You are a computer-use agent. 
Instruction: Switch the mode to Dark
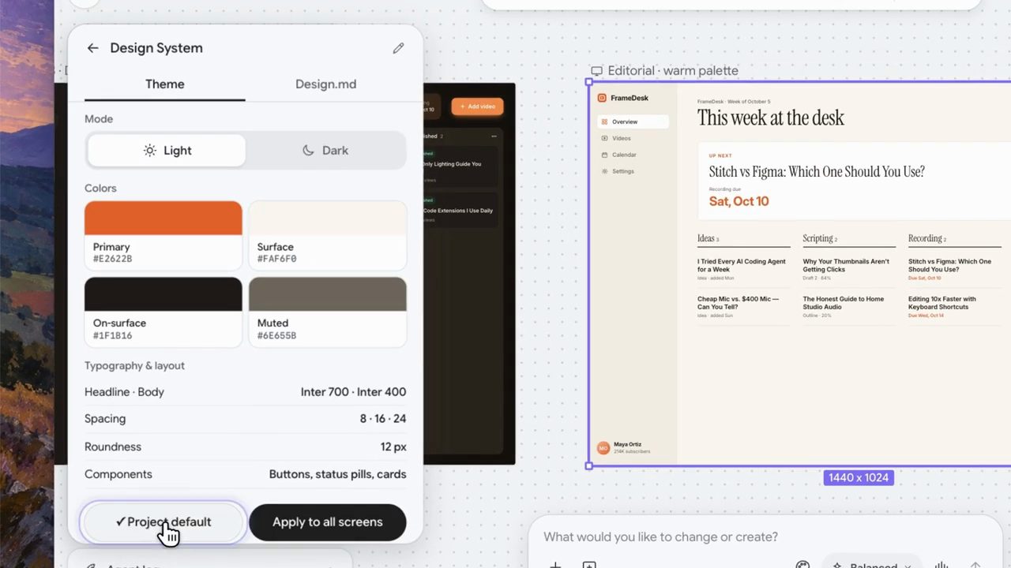coord(325,151)
